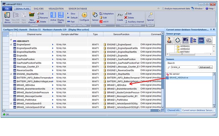Screen dimensions: 219x136
Task: Select the person sensor group icon
Action: click(x=170, y=40)
